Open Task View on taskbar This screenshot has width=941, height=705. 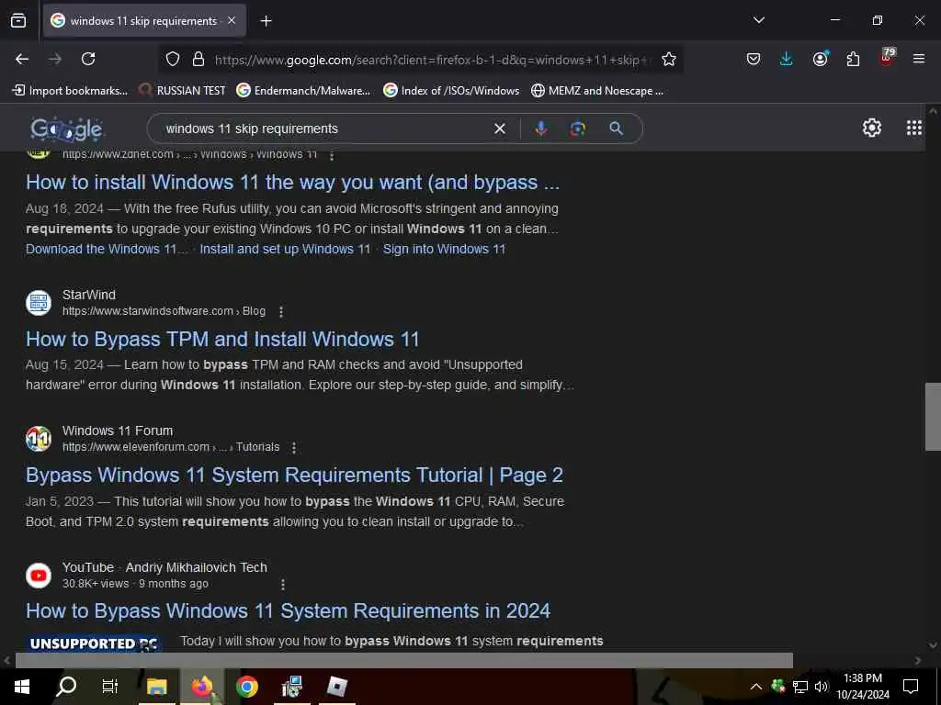(x=110, y=687)
